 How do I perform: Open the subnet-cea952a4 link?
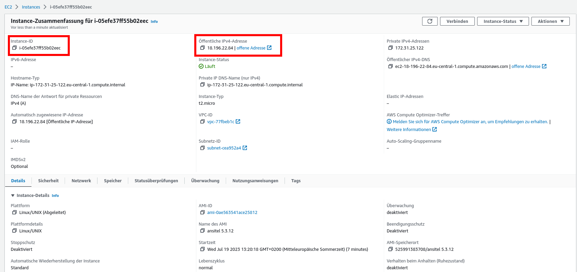click(224, 148)
